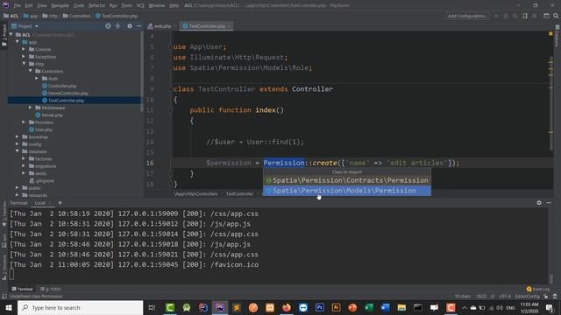Select the Local terminal tab
The image size is (561, 315).
pyautogui.click(x=39, y=203)
